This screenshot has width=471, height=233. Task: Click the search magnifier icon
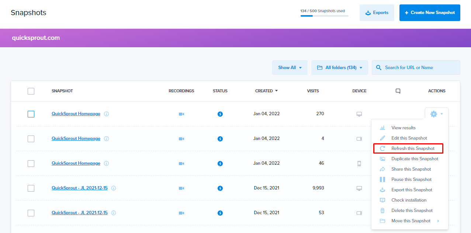[379, 68]
